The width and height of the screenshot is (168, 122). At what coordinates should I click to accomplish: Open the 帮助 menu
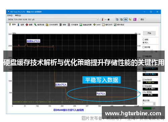point(18,16)
